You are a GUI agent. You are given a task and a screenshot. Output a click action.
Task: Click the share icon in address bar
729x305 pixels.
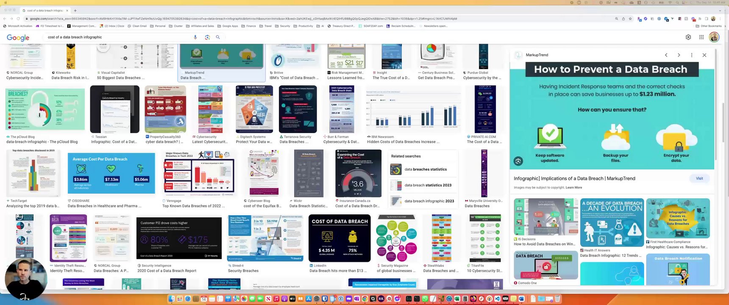pyautogui.click(x=623, y=19)
